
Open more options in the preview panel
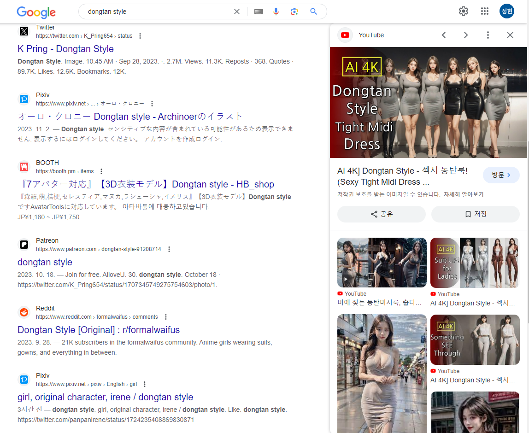pyautogui.click(x=488, y=35)
